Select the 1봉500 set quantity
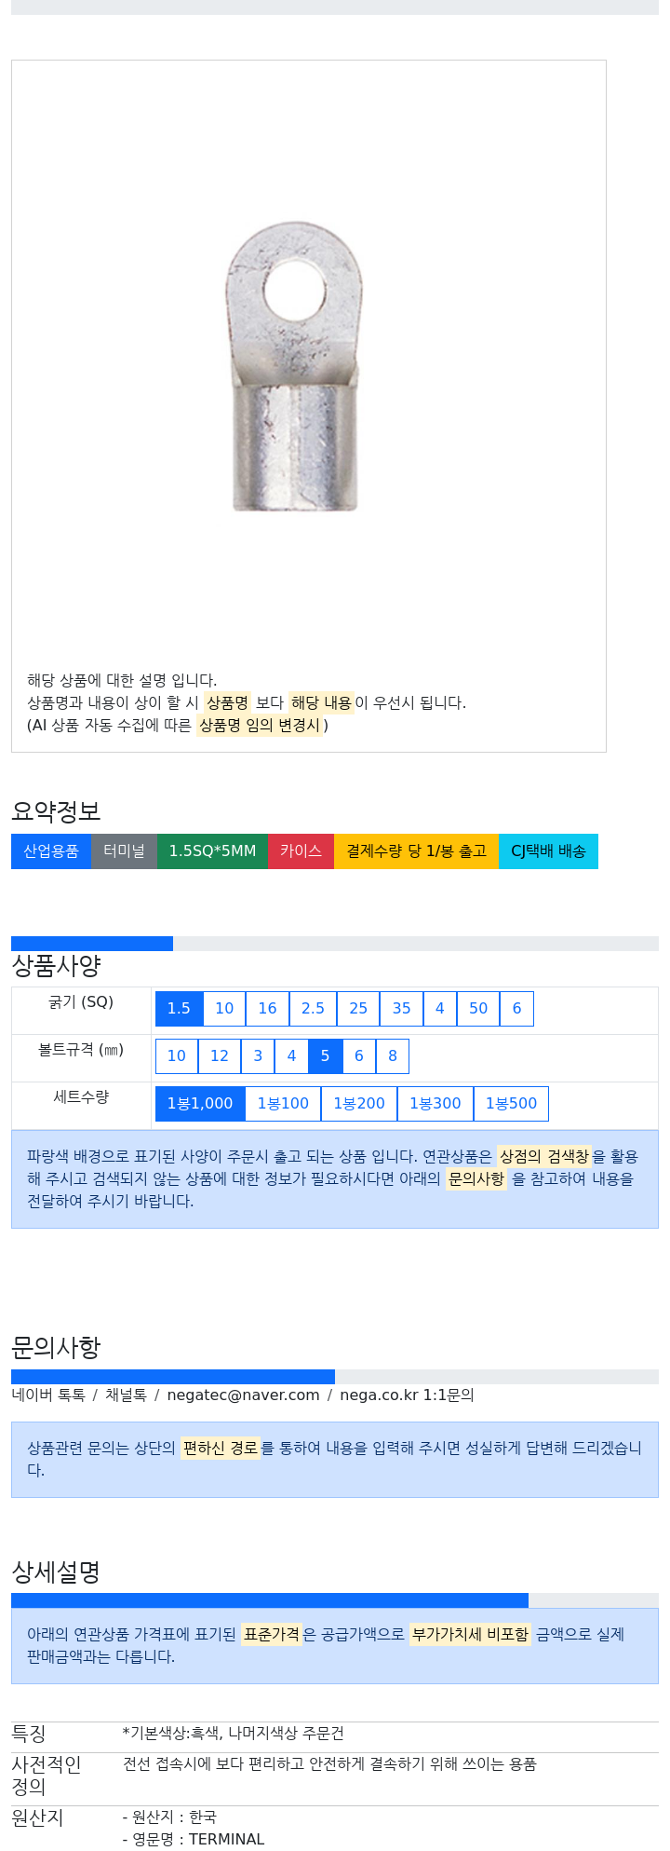 (x=511, y=1104)
